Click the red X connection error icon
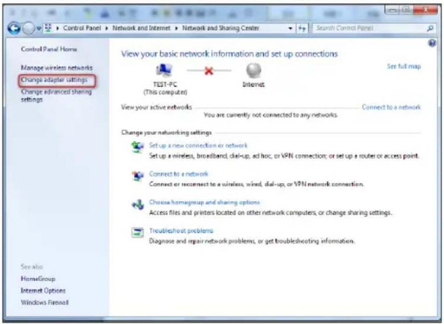Screen dimensions: 444x324 (209, 71)
